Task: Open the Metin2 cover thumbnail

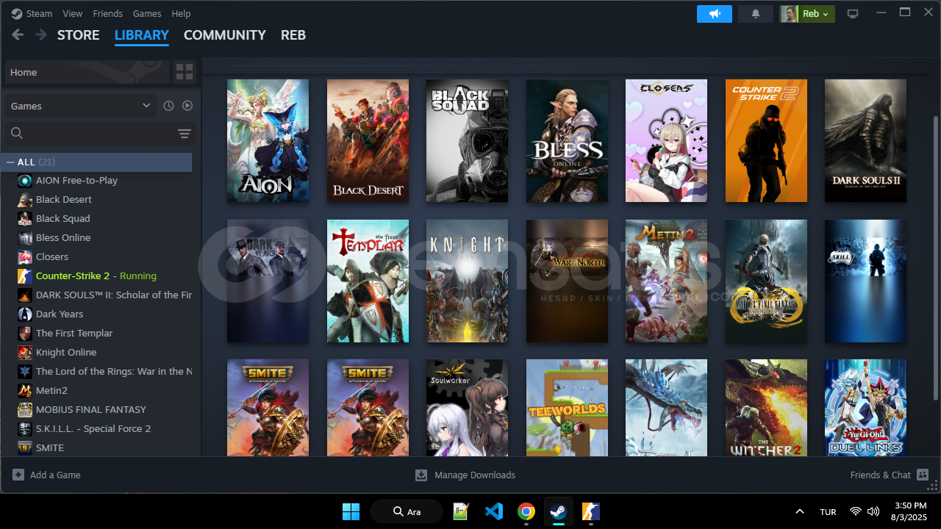Action: click(666, 281)
